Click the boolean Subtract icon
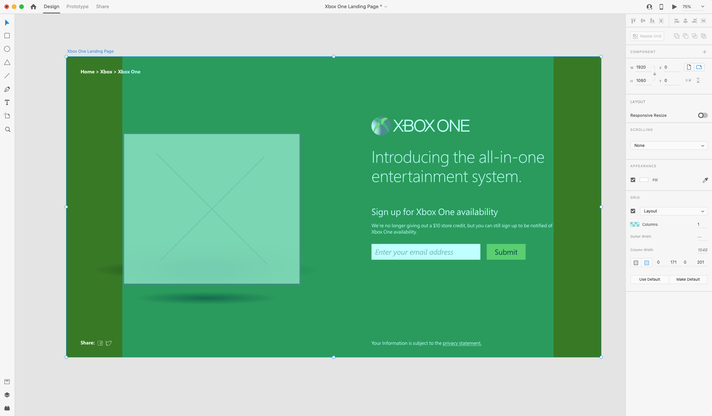Viewport: 712px width, 416px height. pyautogui.click(x=686, y=36)
